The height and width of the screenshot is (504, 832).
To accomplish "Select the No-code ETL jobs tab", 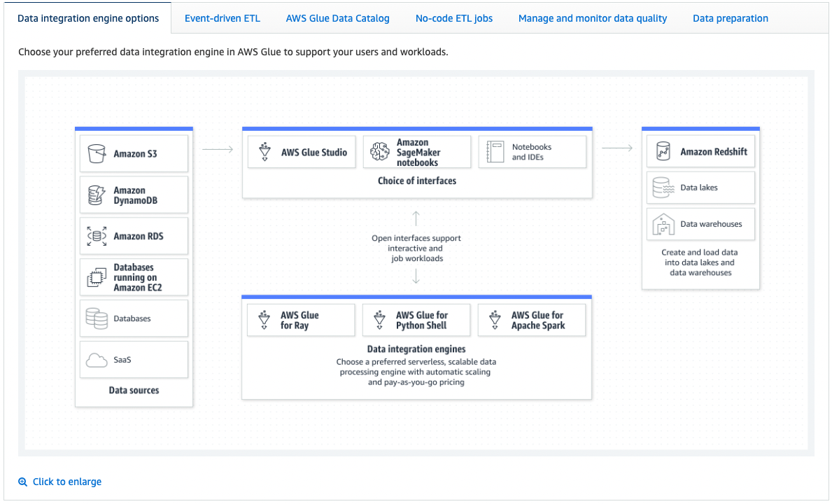I will pyautogui.click(x=453, y=19).
